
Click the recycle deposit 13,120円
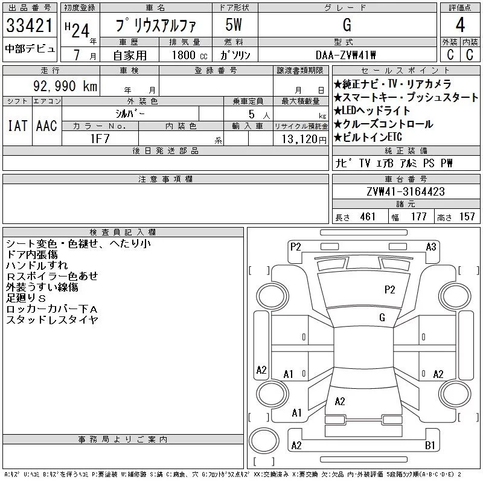pos(304,139)
